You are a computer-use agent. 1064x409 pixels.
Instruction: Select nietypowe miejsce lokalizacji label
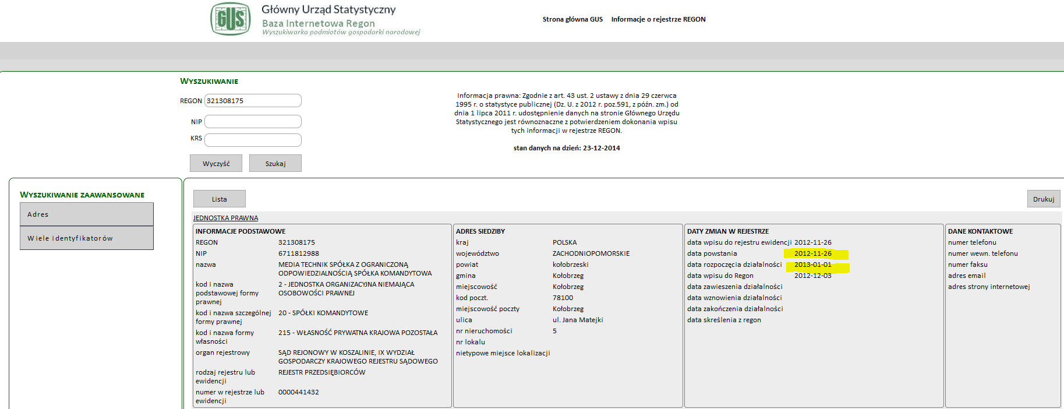click(x=503, y=353)
